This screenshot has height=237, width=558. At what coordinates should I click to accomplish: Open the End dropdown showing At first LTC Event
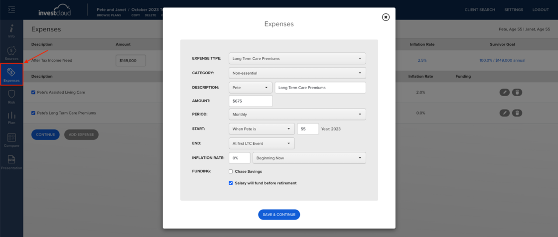[x=262, y=143]
